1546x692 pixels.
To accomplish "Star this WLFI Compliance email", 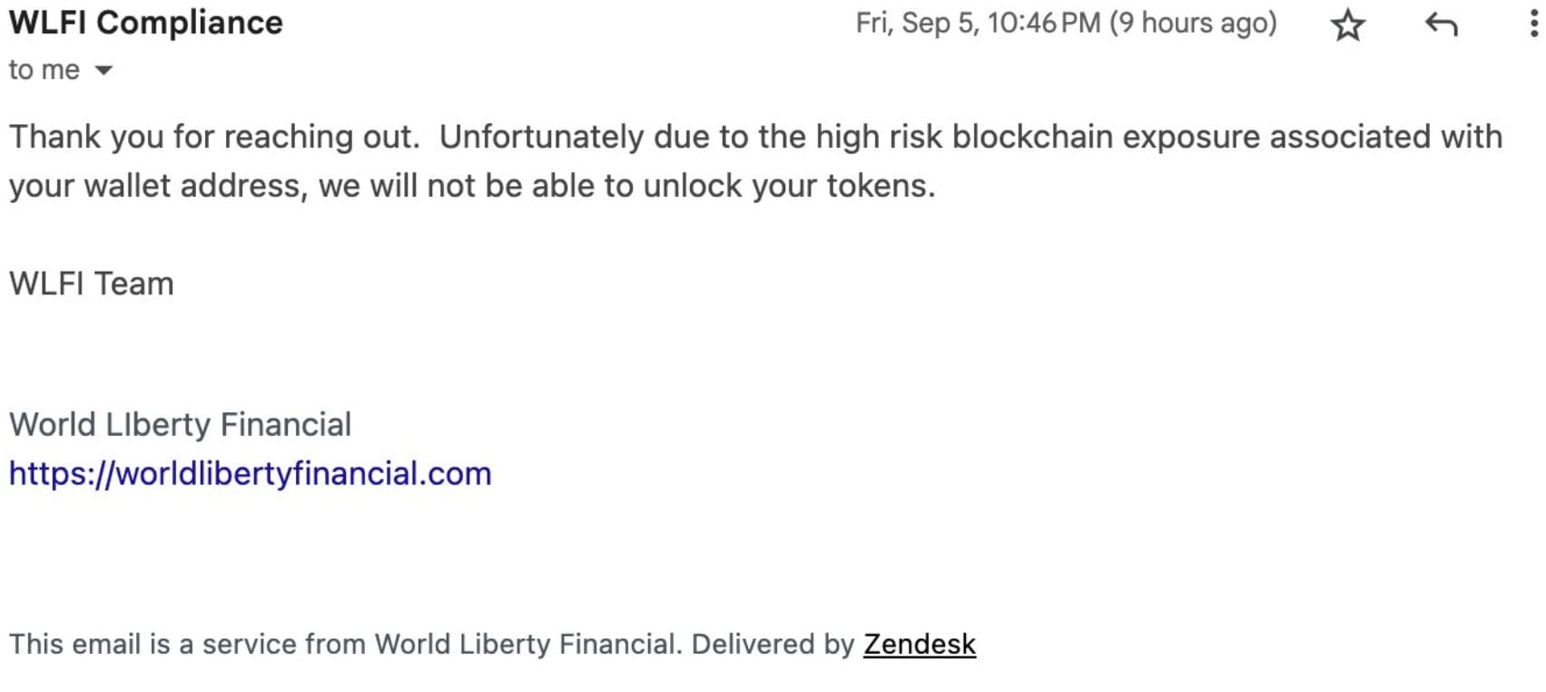I will pyautogui.click(x=1348, y=25).
